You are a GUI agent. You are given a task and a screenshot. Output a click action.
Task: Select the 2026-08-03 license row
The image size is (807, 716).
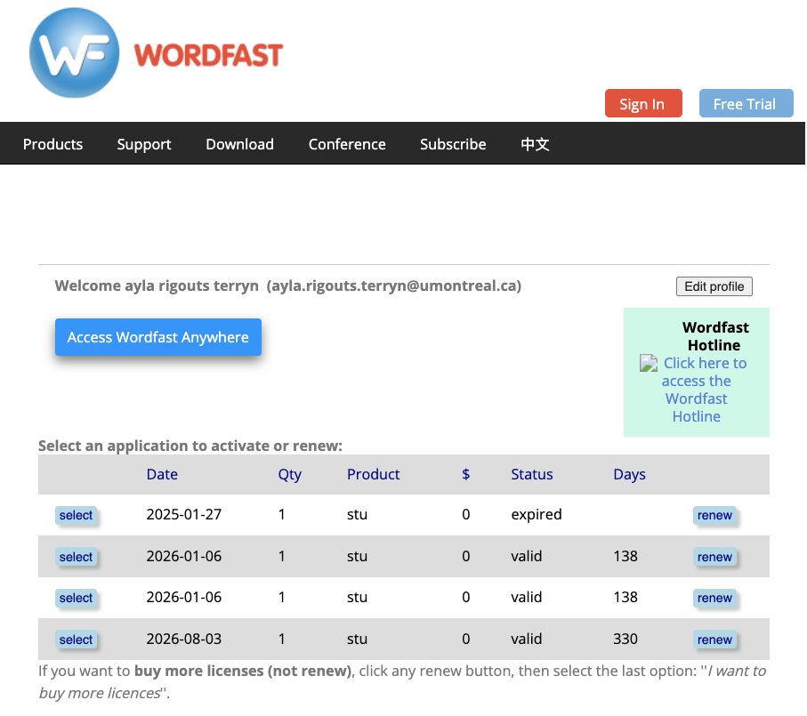pyautogui.click(x=76, y=640)
